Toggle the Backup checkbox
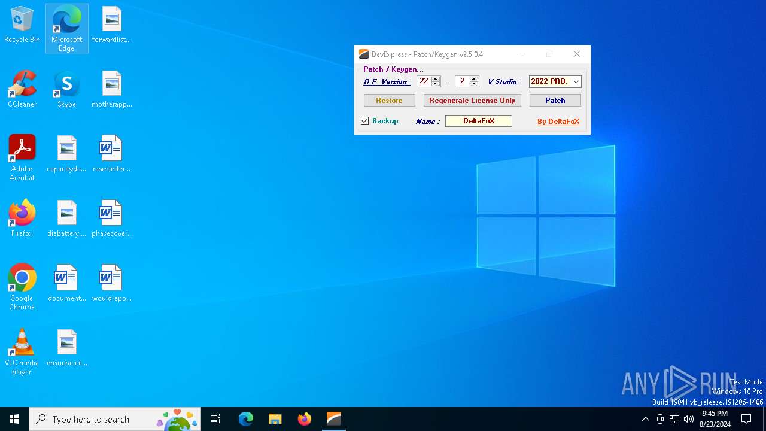Screen dimensions: 766x431 (365, 121)
